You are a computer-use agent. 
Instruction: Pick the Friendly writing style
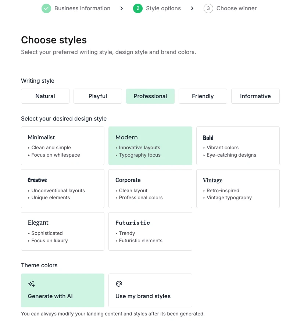pyautogui.click(x=203, y=96)
